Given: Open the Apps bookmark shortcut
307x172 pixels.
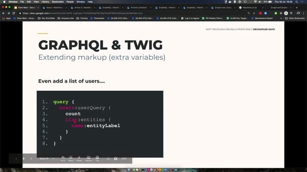Looking at the screenshot, I should pos(6,18).
